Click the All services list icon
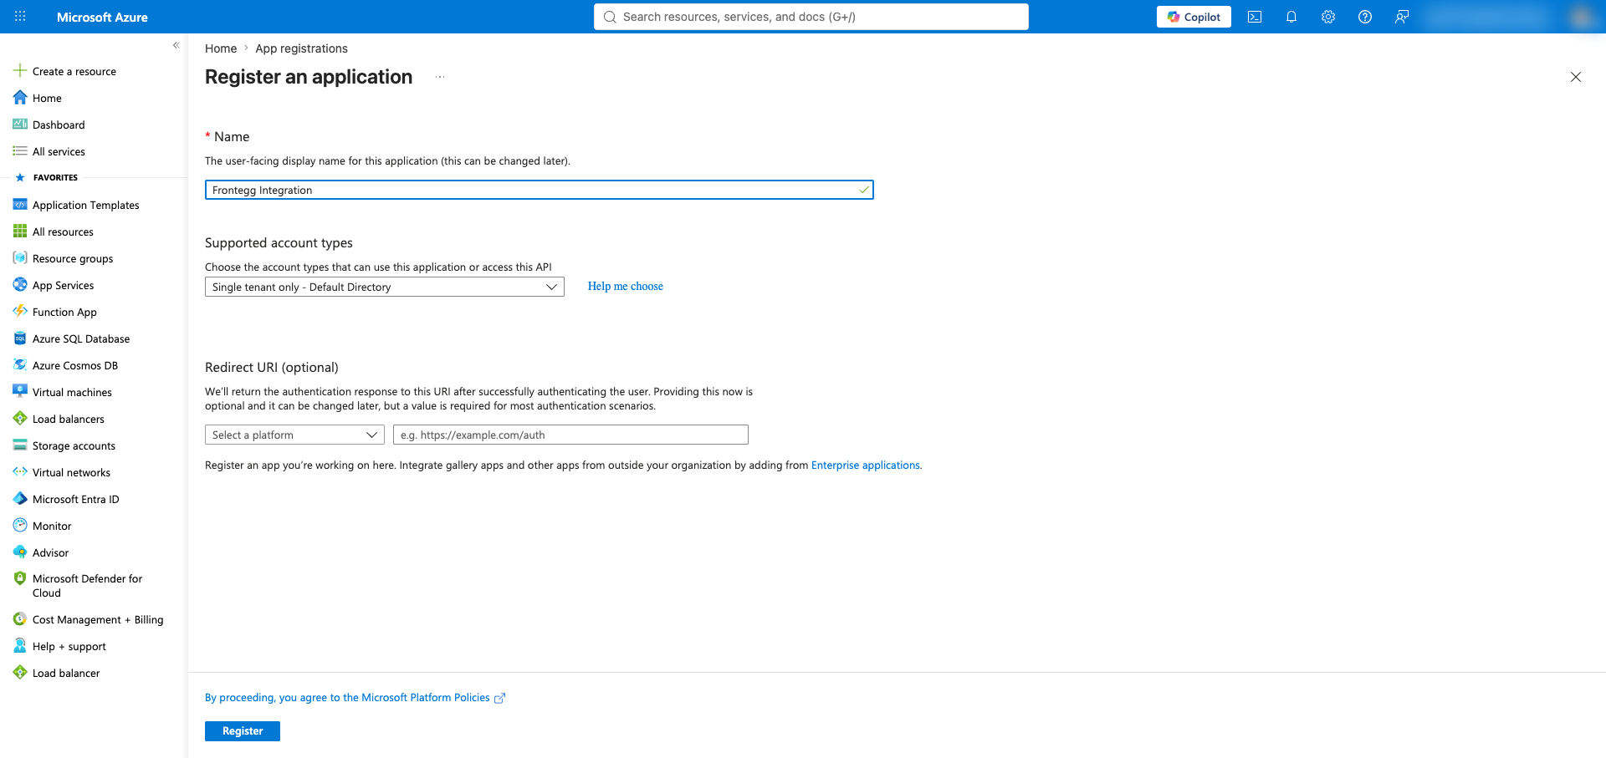The height and width of the screenshot is (758, 1606). 20,151
